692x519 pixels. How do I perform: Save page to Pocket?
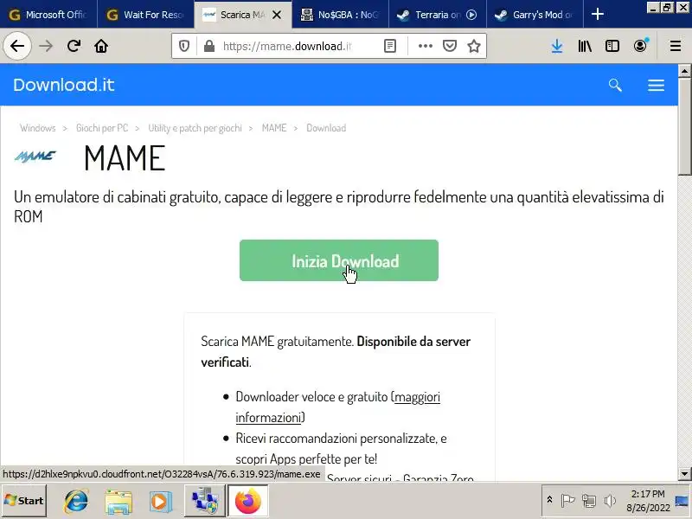coord(450,46)
